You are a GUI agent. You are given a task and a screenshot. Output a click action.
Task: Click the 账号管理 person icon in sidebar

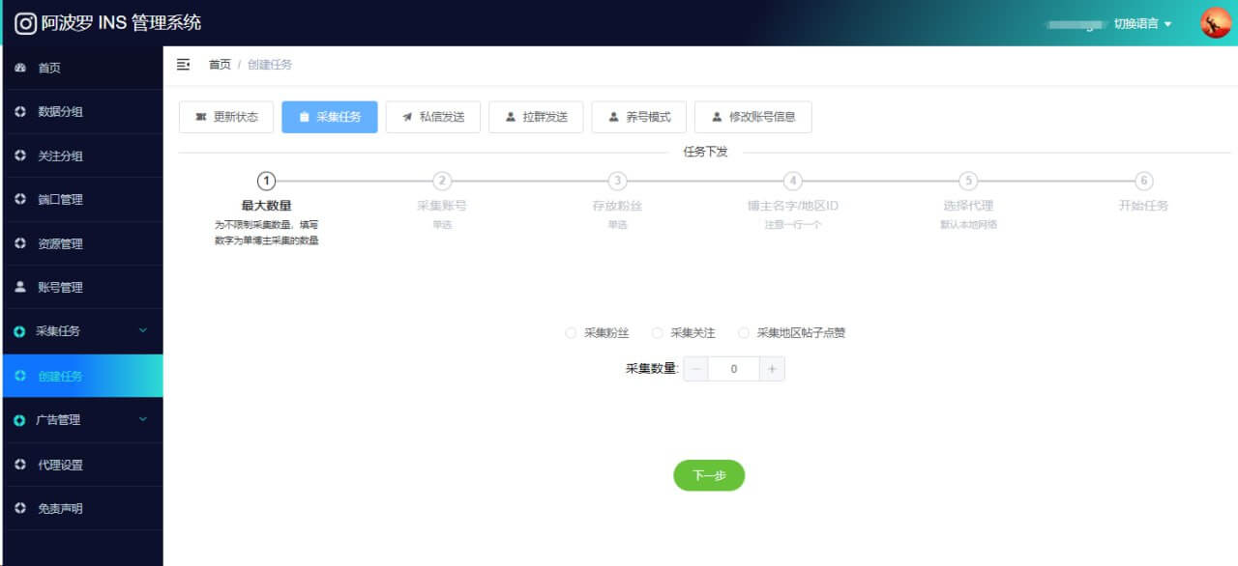click(x=20, y=288)
